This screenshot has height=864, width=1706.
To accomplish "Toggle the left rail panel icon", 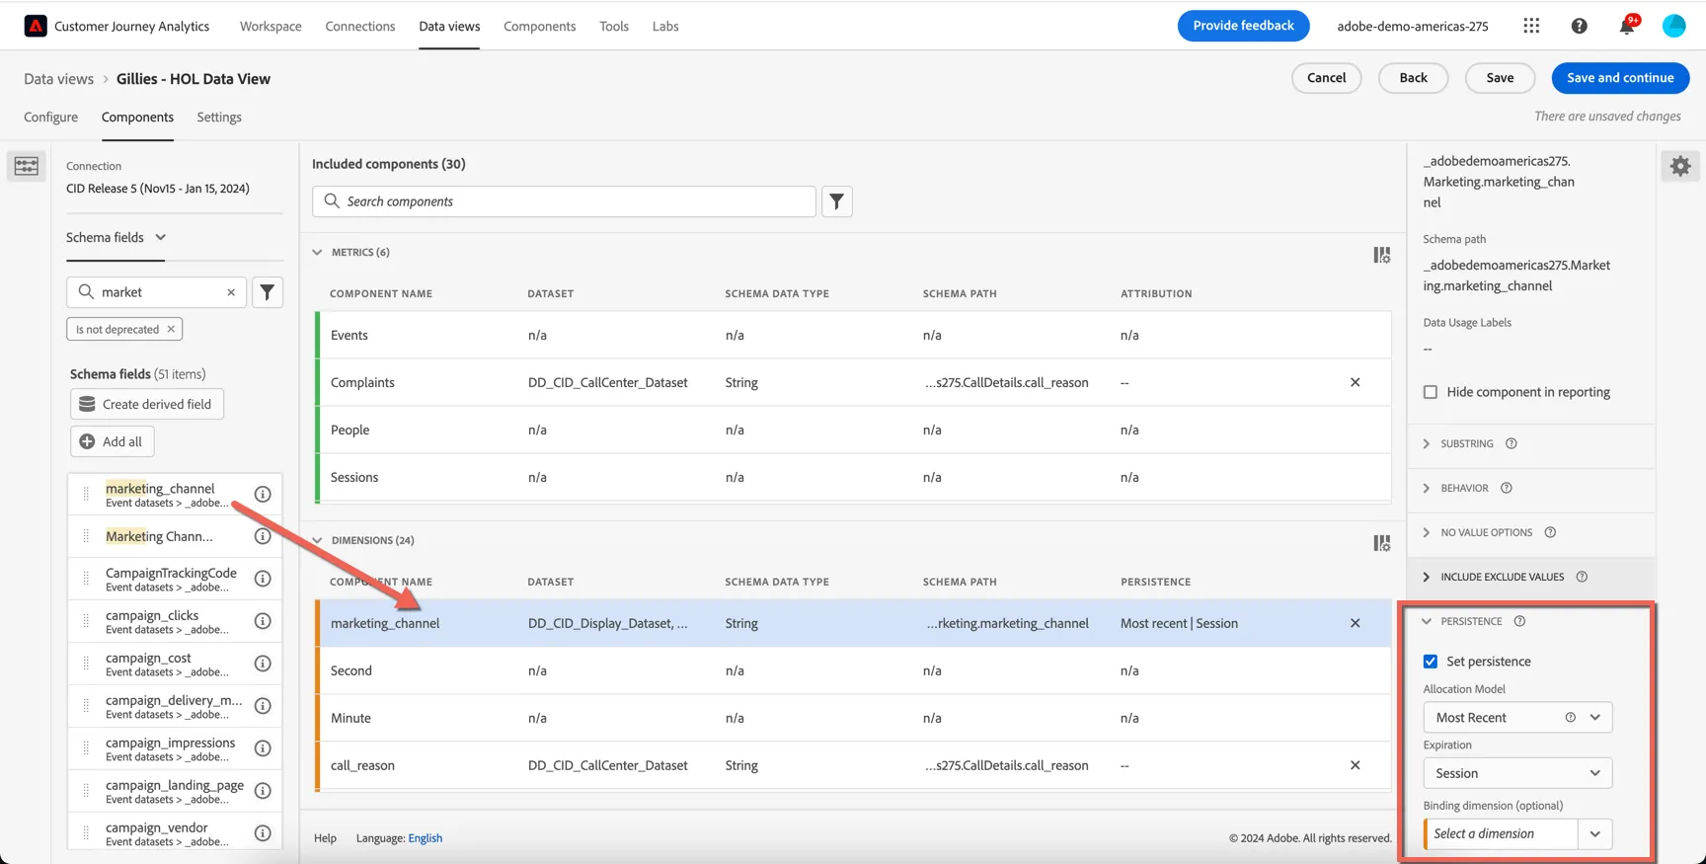I will [27, 166].
